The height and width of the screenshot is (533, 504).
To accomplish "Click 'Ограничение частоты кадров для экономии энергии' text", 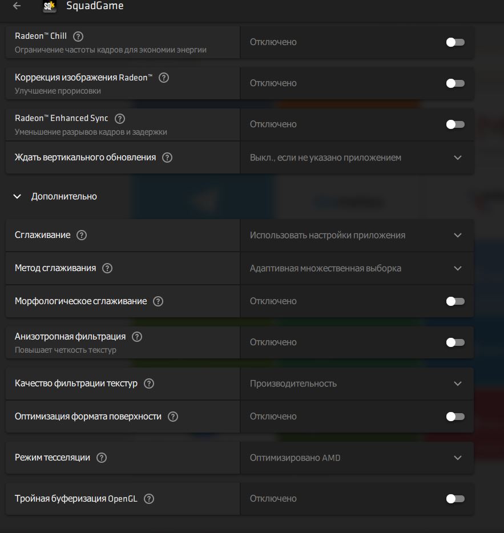I will (x=111, y=50).
